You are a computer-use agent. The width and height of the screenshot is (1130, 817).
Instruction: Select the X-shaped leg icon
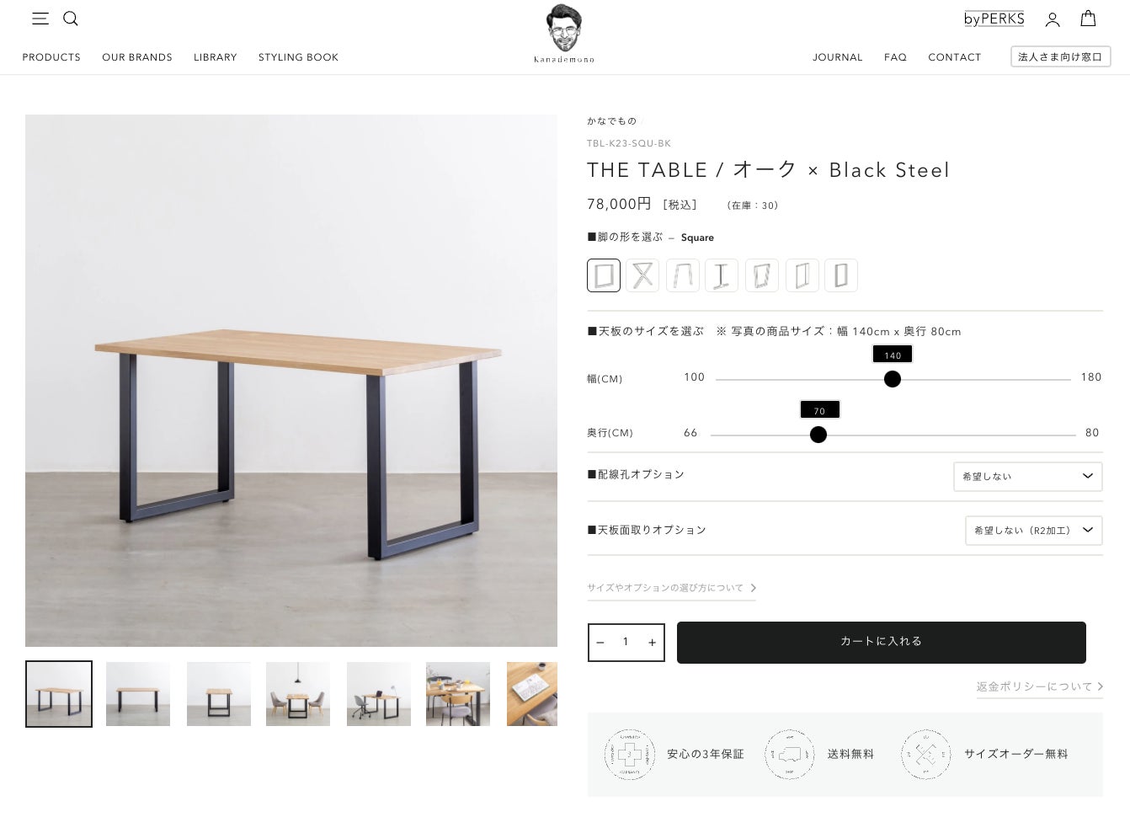click(642, 275)
